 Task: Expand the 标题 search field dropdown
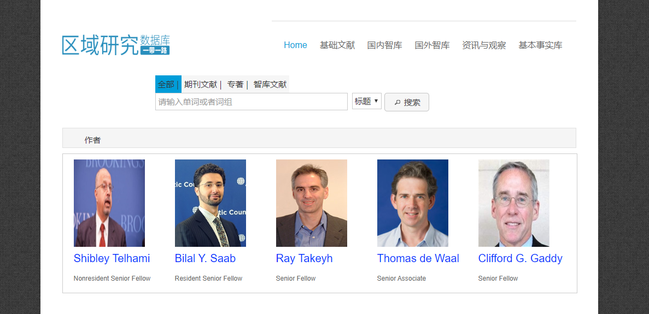coord(366,101)
